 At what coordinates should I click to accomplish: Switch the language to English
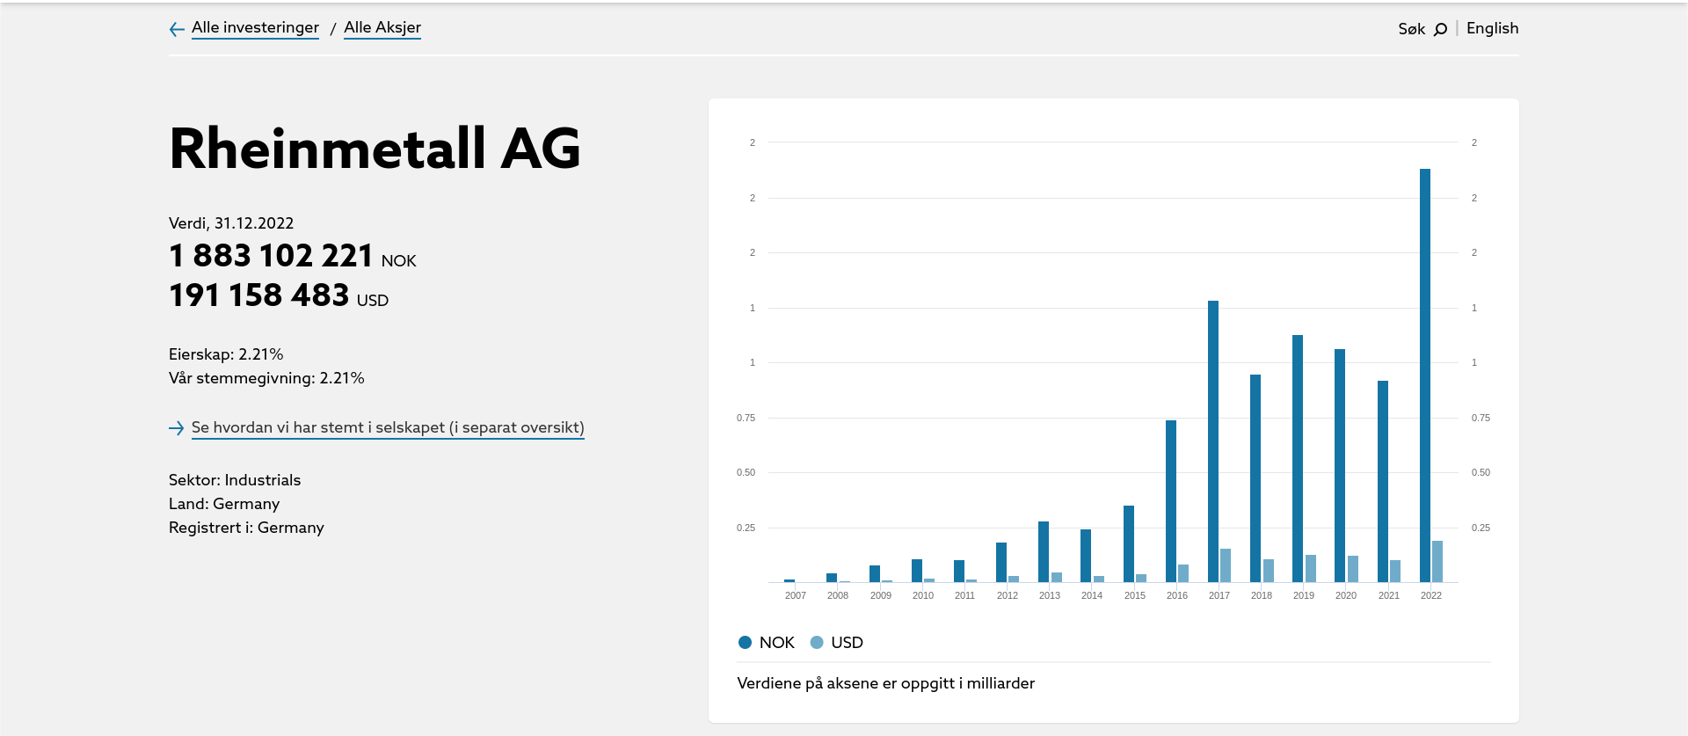pyautogui.click(x=1492, y=28)
